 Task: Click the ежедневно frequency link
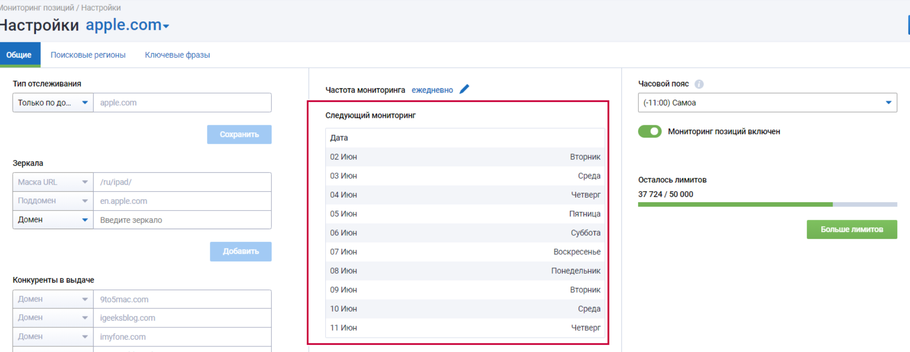pos(432,90)
